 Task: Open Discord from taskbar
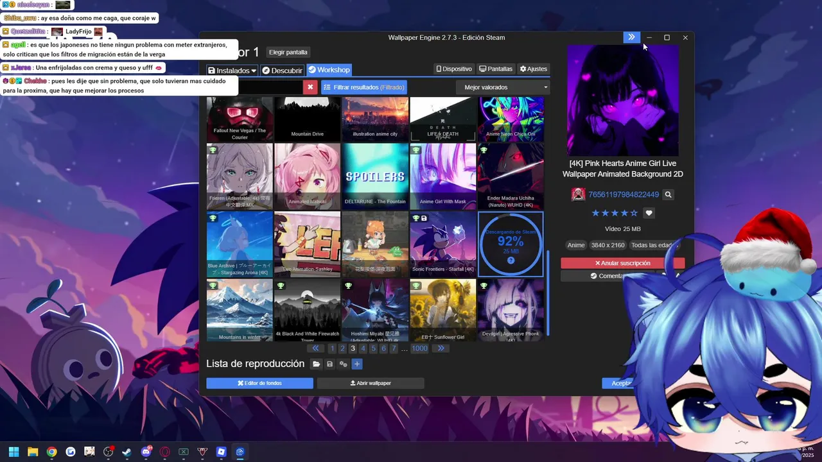tap(146, 452)
